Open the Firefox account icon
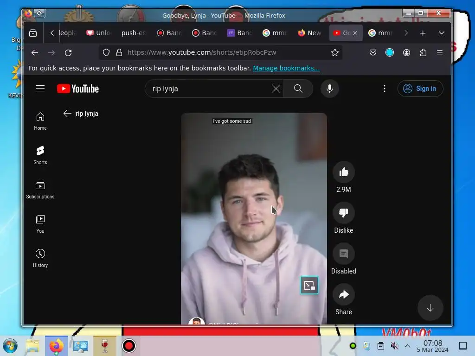This screenshot has height=356, width=475. pyautogui.click(x=406, y=53)
